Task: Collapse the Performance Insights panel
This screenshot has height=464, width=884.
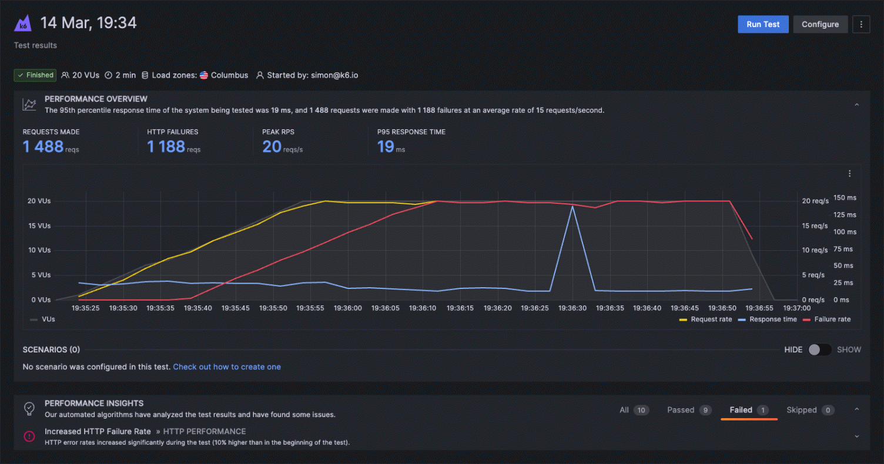Action: click(856, 409)
